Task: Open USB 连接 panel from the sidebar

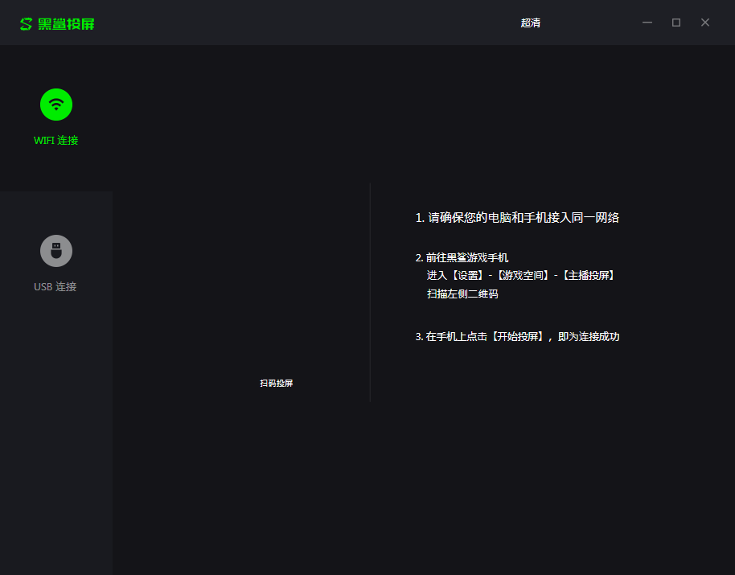Action: click(x=55, y=261)
